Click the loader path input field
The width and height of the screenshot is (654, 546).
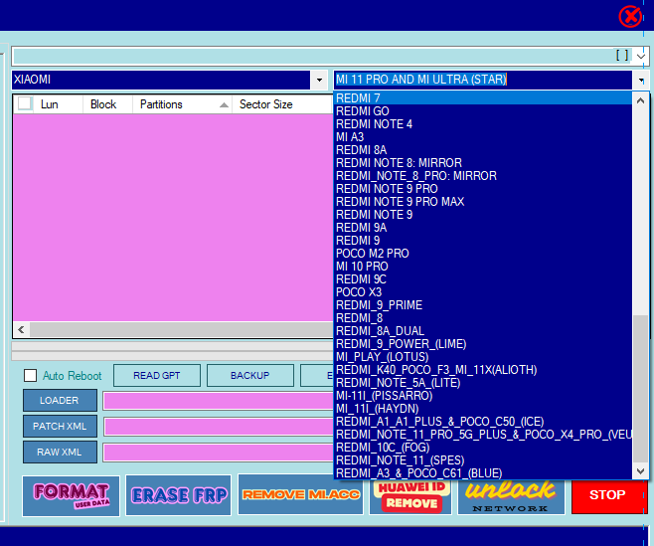pos(219,401)
